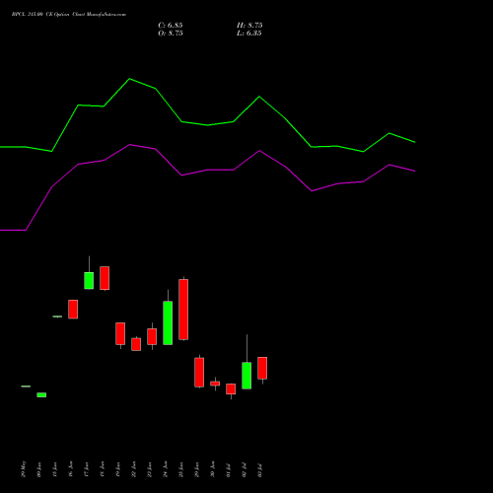Click the open value O: 8.75

click(171, 34)
